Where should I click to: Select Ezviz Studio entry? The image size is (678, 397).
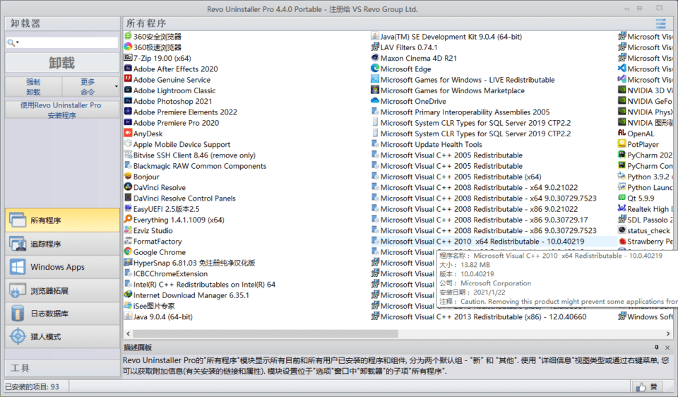(x=153, y=230)
